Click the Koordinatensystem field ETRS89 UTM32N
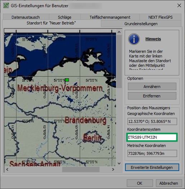 pyautogui.click(x=152, y=137)
